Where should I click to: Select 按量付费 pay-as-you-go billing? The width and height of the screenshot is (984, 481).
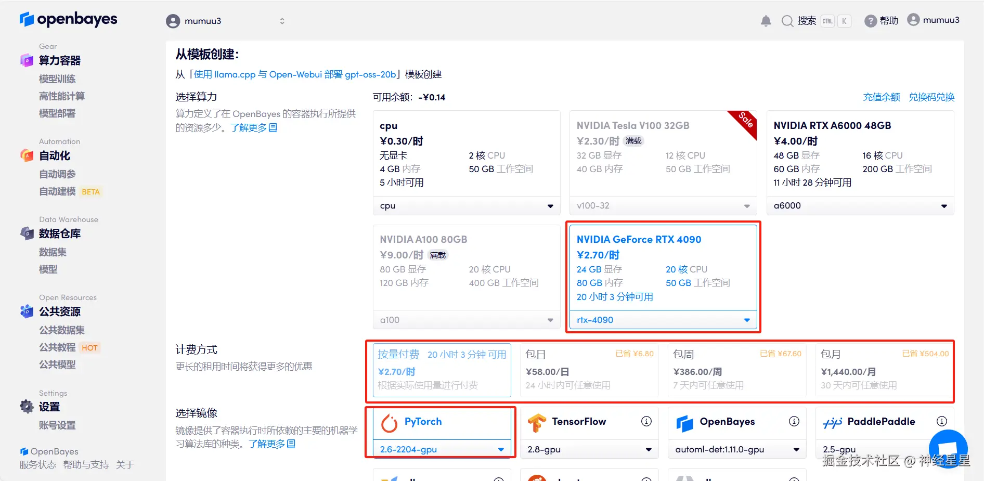(442, 370)
